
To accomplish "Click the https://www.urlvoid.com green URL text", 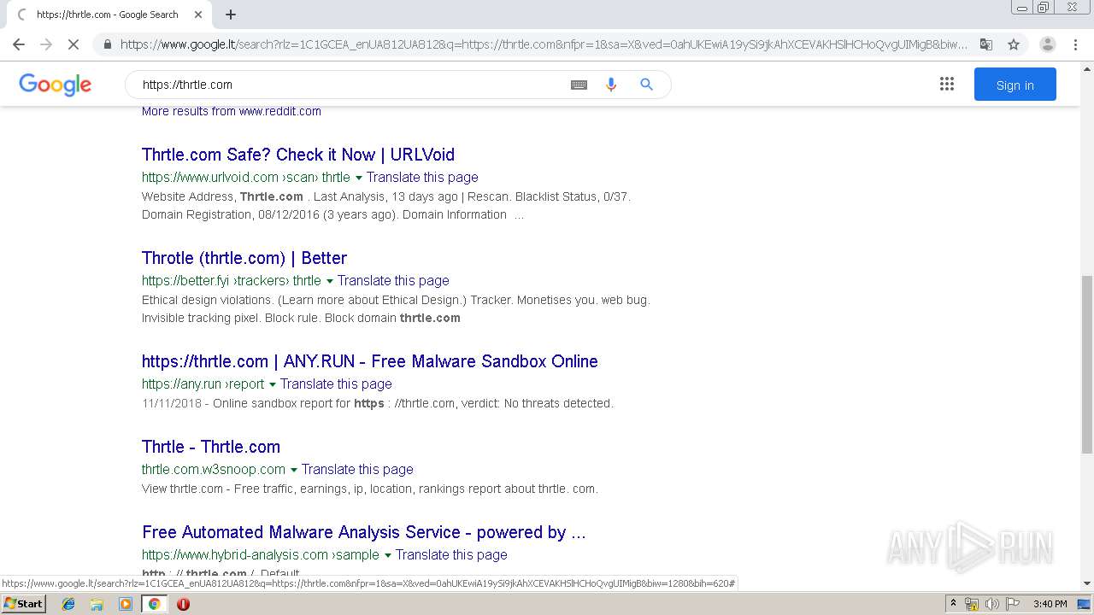I will pyautogui.click(x=209, y=178).
